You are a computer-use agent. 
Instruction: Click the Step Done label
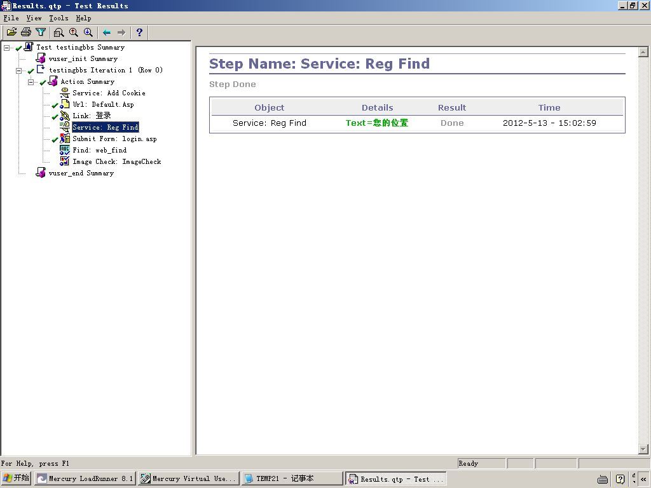[x=233, y=85]
